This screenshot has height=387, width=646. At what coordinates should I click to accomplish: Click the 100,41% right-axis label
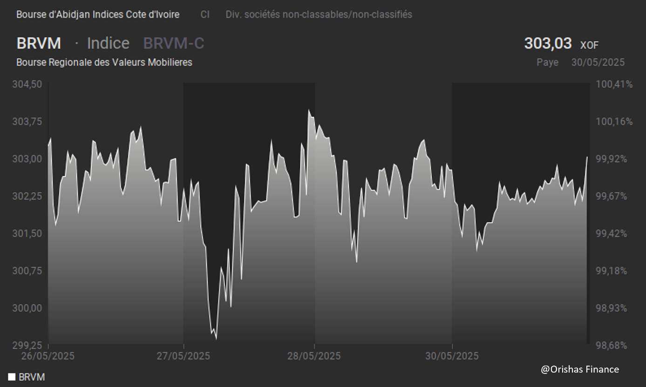click(614, 84)
